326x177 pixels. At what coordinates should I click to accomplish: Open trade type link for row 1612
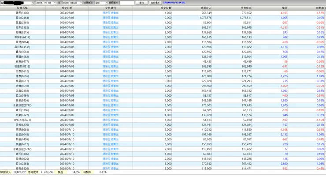(x=111, y=71)
